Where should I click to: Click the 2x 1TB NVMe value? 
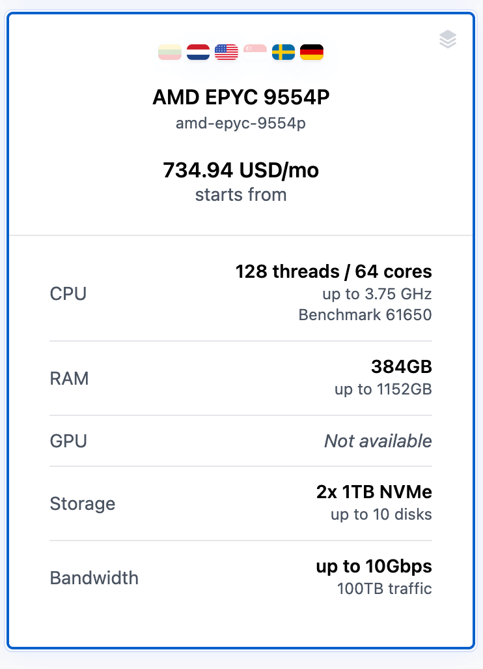tap(374, 492)
